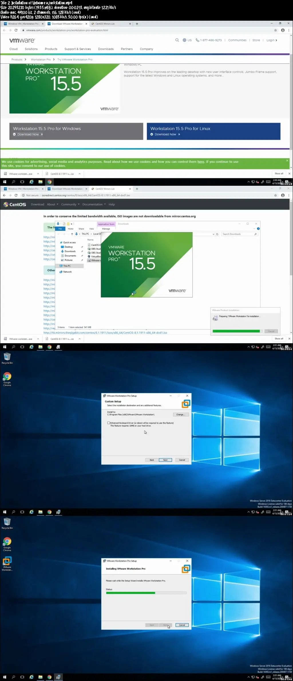Open the US region globe selector
The width and height of the screenshot is (293, 681).
[x=187, y=40]
